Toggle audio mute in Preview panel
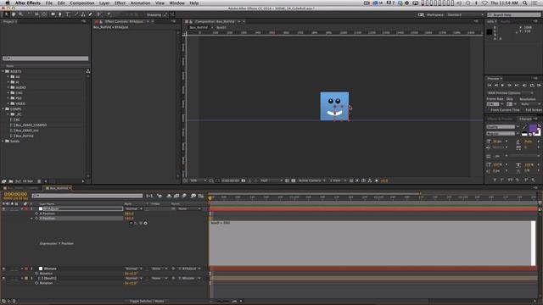Image resolution: width=543 pixels, height=305 pixels. pos(524,85)
